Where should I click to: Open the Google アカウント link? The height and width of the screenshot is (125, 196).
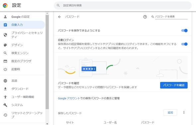pos(69,98)
